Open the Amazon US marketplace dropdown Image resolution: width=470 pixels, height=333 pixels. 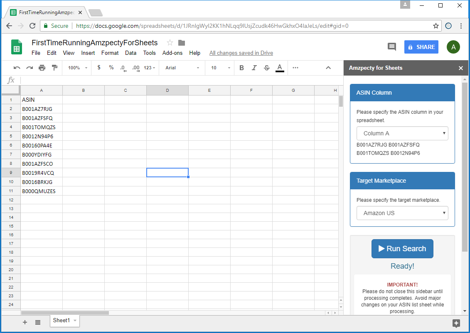coord(402,213)
